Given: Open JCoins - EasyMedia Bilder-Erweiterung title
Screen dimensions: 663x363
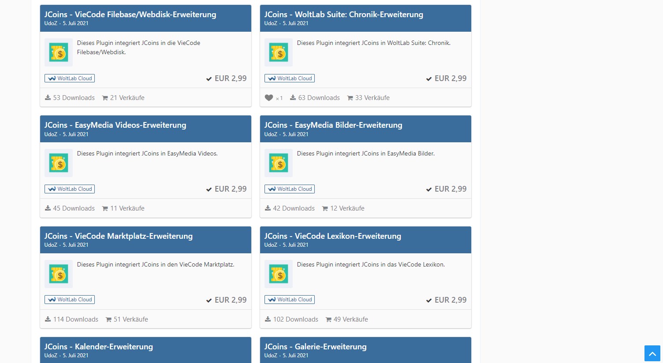Looking at the screenshot, I should tap(333, 125).
